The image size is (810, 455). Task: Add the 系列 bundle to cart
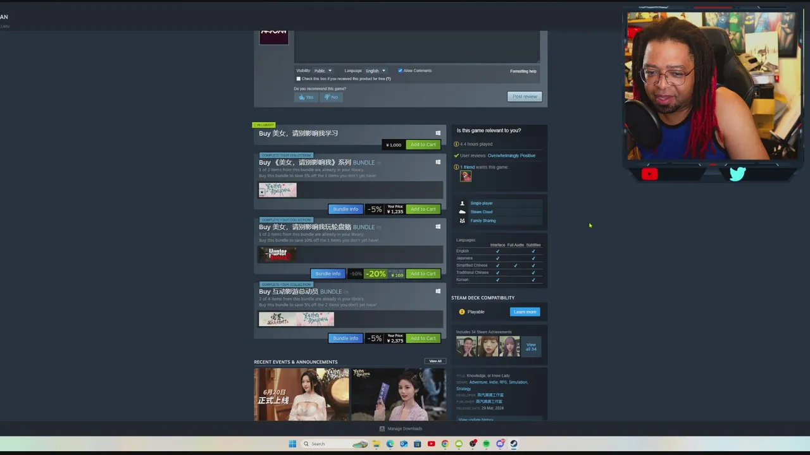pos(423,209)
